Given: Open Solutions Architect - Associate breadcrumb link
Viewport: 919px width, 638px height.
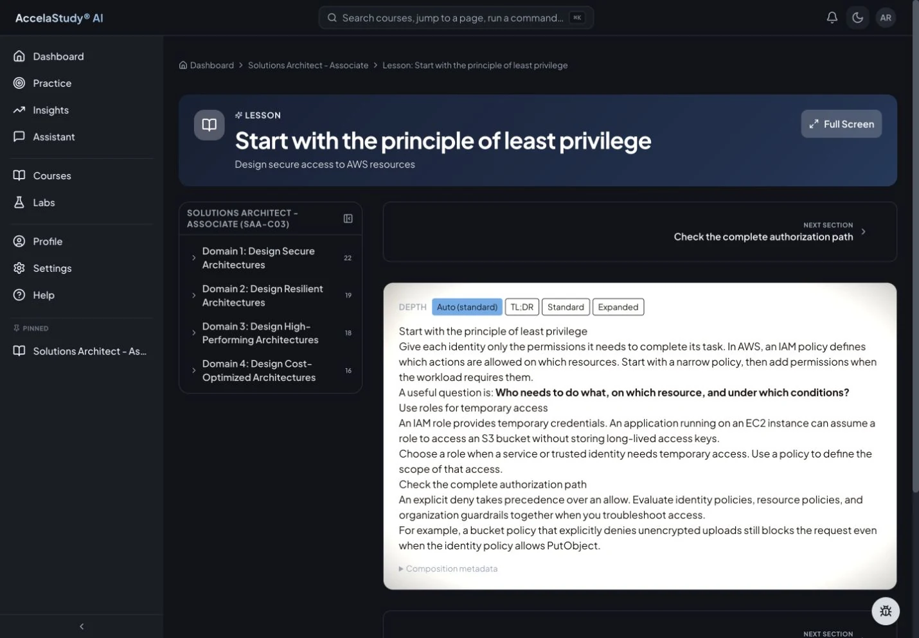Looking at the screenshot, I should (308, 66).
